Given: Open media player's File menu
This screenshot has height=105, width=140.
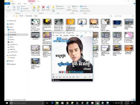Looking at the screenshot, I should pyautogui.click(x=53, y=35).
